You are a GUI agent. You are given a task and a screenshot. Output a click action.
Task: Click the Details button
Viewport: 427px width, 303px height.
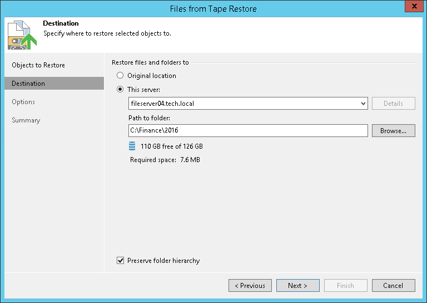393,104
